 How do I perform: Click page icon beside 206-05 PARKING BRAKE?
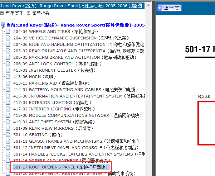8,57
